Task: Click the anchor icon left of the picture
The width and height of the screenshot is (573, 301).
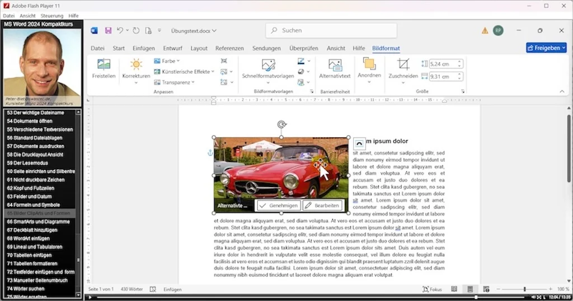Action: click(210, 153)
